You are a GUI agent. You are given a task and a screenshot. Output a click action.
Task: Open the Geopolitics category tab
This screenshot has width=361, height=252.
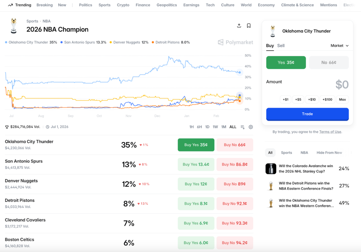tap(166, 5)
